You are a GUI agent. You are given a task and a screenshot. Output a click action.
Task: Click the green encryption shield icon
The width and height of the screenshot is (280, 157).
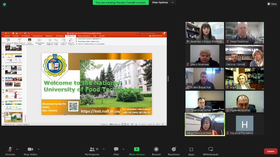5,5
